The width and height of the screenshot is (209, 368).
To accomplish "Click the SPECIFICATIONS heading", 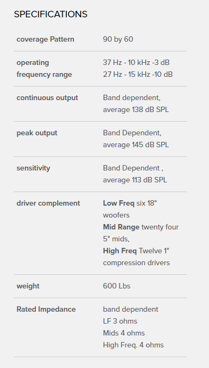I will [51, 14].
